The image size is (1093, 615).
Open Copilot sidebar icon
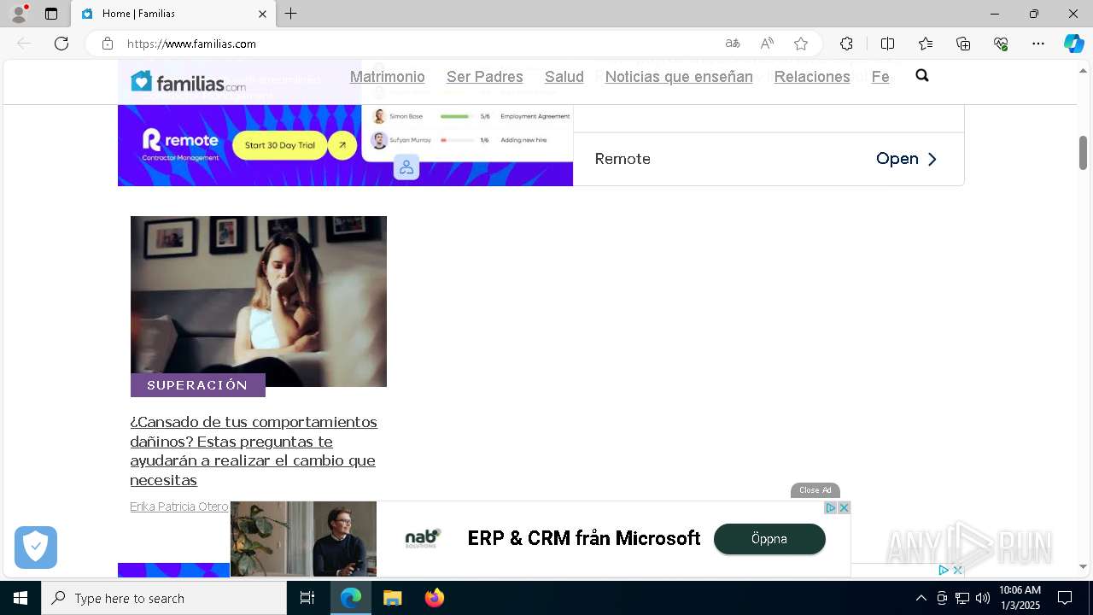[1073, 44]
